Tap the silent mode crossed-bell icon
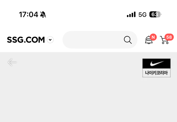The height and width of the screenshot is (122, 177). coord(43,14)
